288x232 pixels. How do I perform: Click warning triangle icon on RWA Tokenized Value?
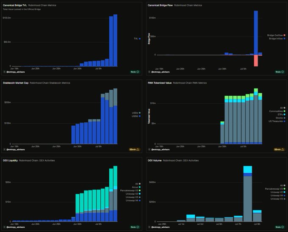282,149
